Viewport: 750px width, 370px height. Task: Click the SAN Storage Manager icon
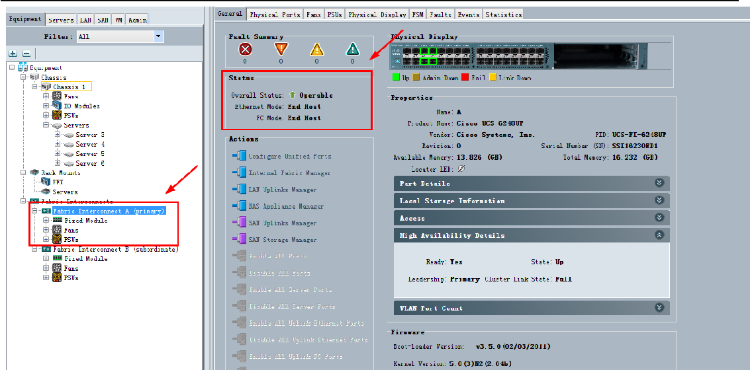click(239, 240)
